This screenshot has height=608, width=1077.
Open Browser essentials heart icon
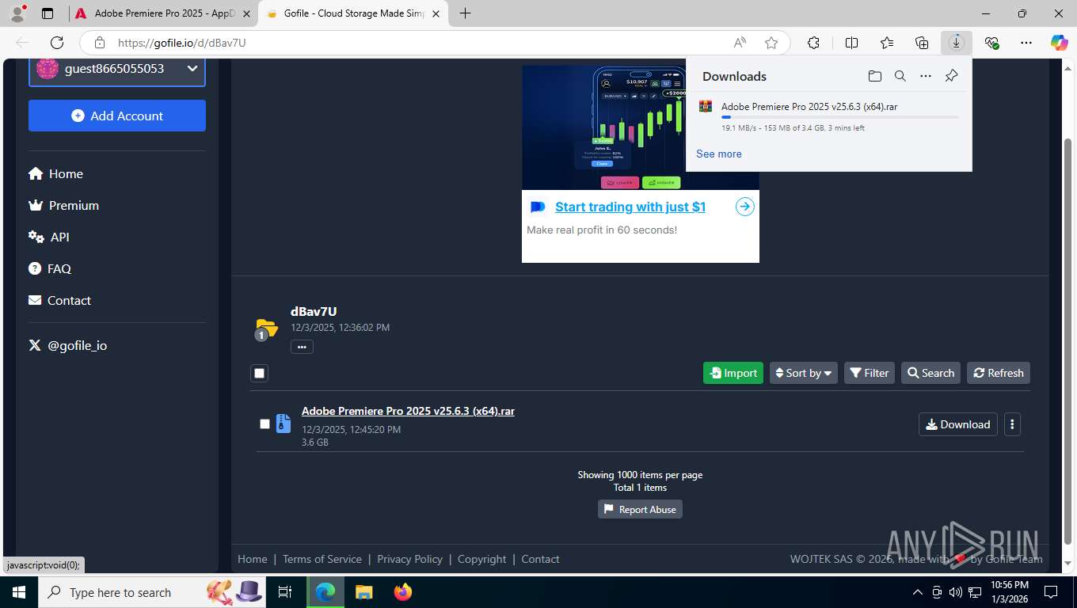click(x=991, y=43)
